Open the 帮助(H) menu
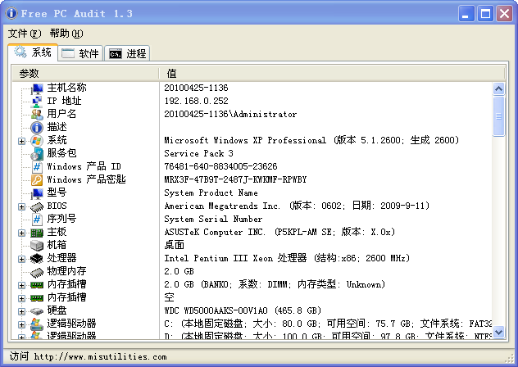Image resolution: width=518 pixels, height=367 pixels. click(66, 34)
